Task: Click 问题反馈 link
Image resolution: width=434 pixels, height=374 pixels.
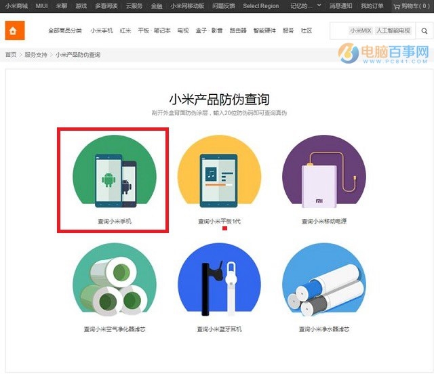Action: tap(224, 6)
